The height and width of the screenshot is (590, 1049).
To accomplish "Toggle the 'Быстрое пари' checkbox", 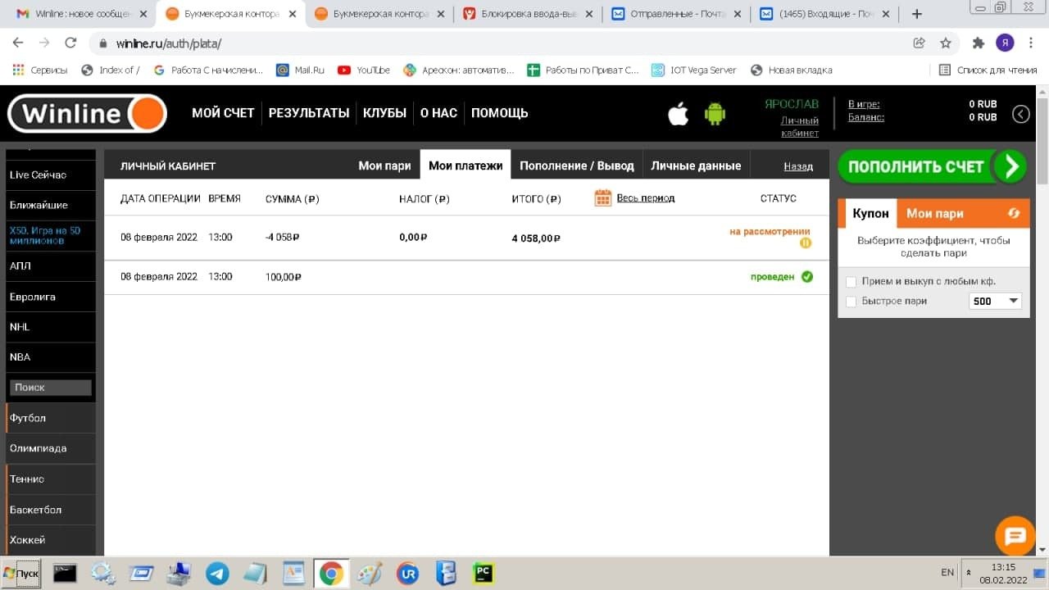I will tap(851, 302).
